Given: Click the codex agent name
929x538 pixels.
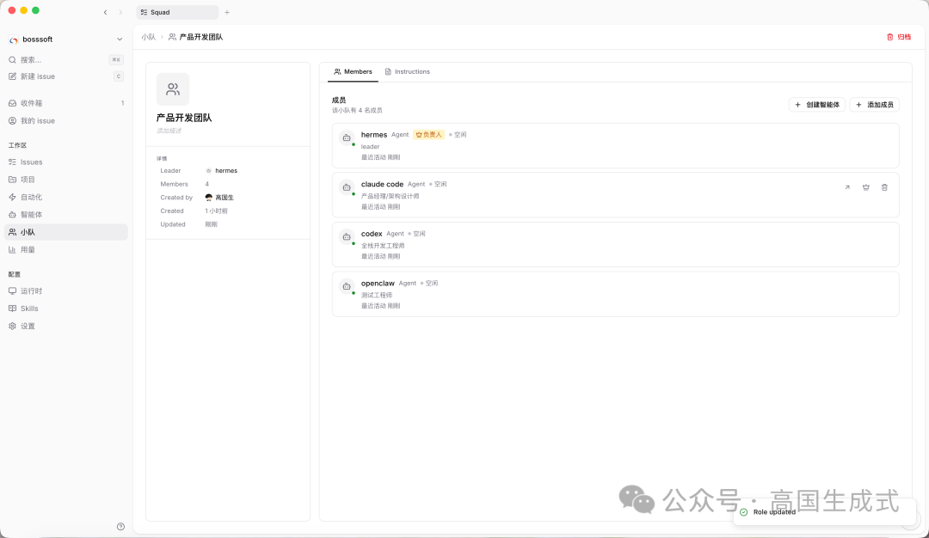Looking at the screenshot, I should point(372,234).
